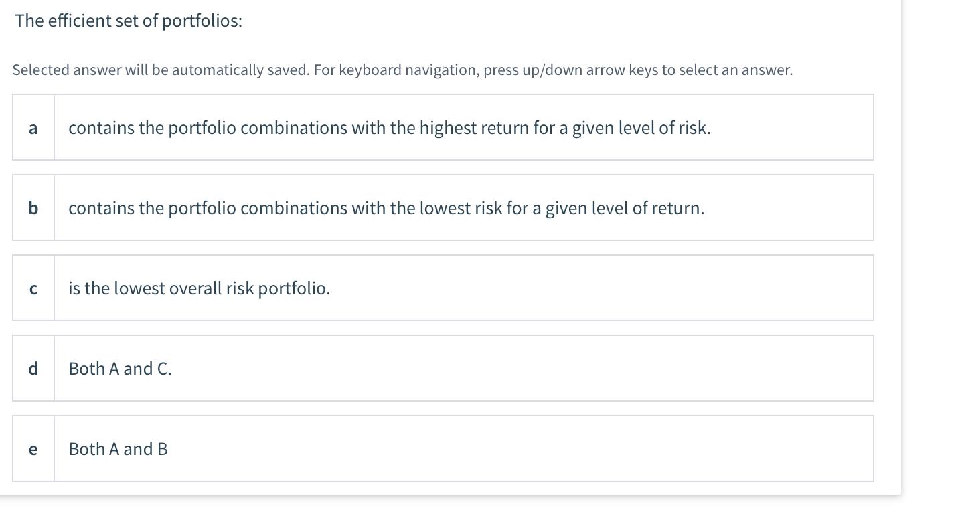This screenshot has height=508, width=954.
Task: Click the question title about efficient set
Action: [128, 20]
